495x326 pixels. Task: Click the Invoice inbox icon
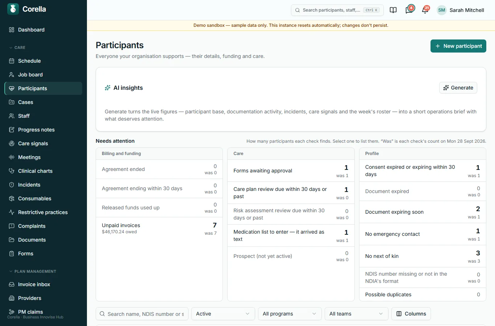(x=12, y=284)
